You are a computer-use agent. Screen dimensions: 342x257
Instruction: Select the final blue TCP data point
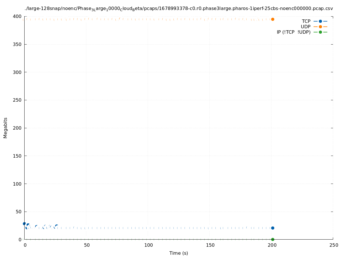[x=273, y=228]
